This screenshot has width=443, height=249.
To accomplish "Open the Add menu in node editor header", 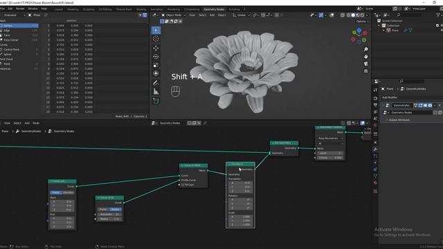I will pyautogui.click(x=27, y=123).
